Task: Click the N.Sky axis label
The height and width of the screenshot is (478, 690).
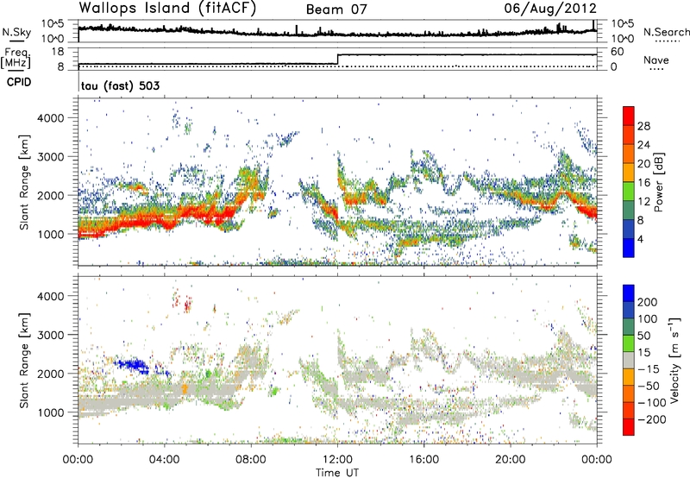Action: (x=16, y=32)
